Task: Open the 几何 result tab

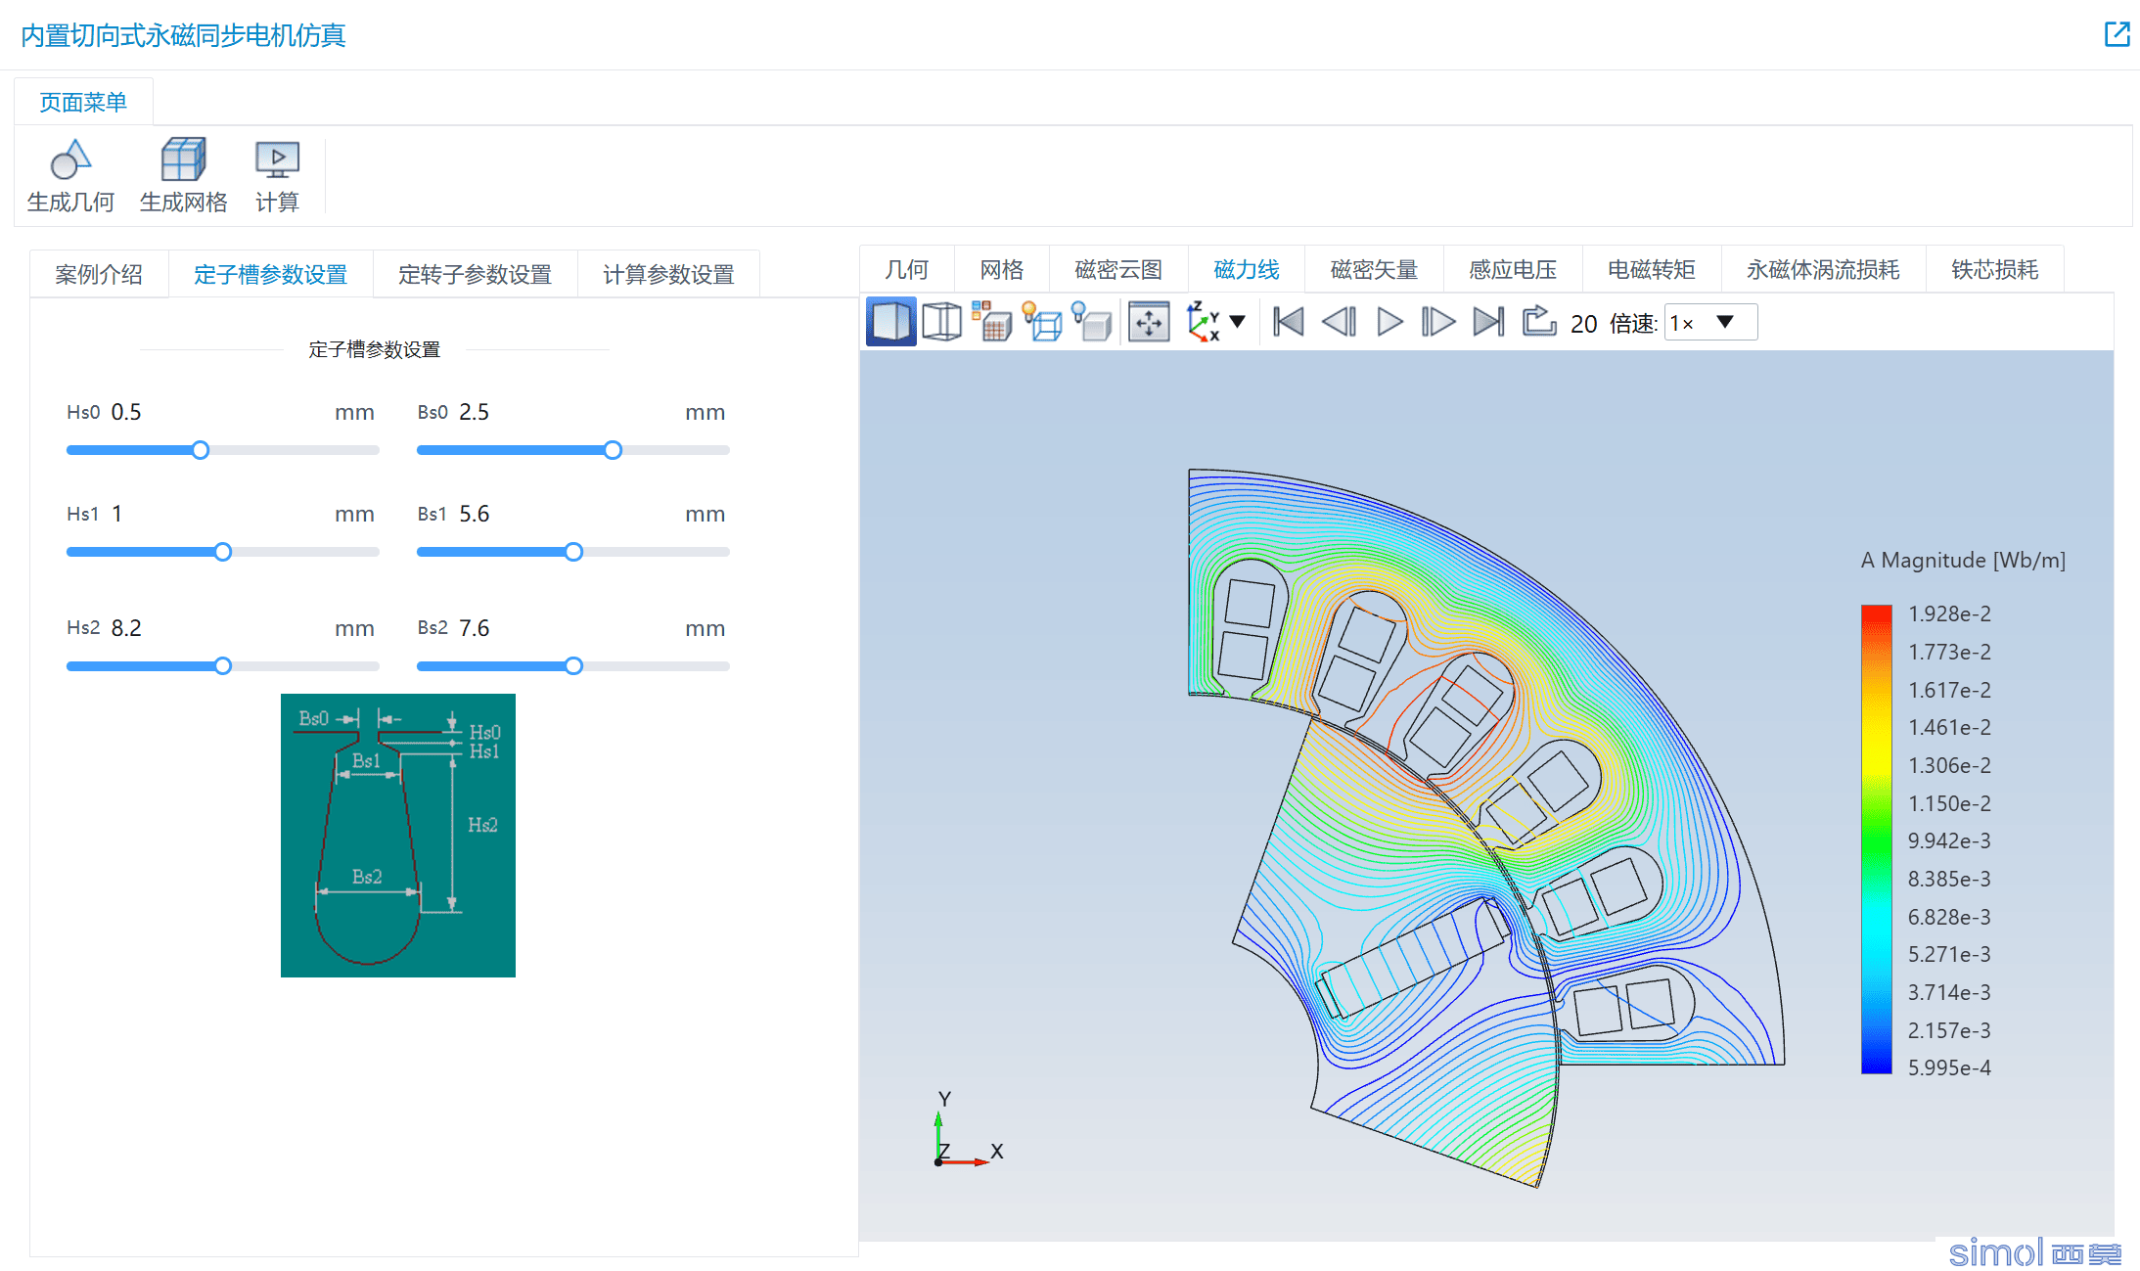Action: coord(906,269)
